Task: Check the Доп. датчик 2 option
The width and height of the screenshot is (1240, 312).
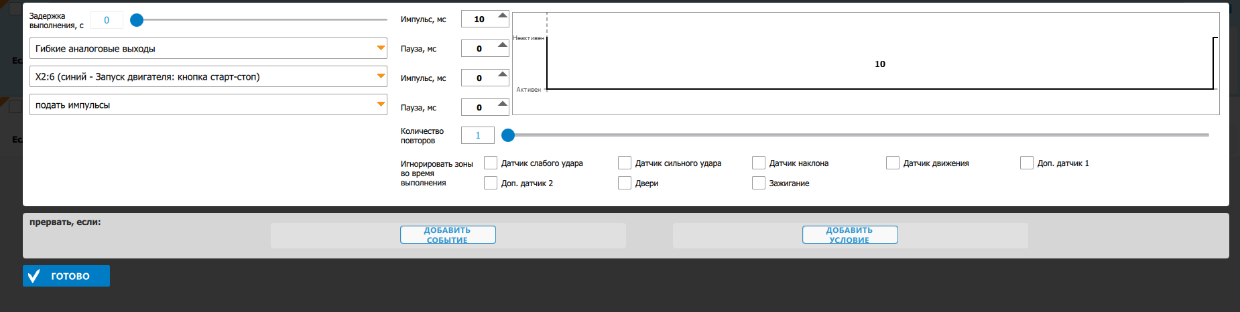Action: pos(491,183)
